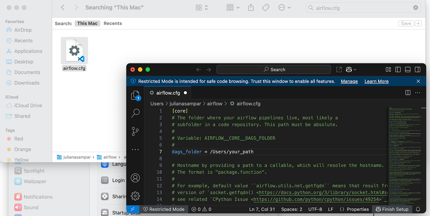This screenshot has width=430, height=216.
Task: Click the Finder Share icon
Action: [251, 7]
